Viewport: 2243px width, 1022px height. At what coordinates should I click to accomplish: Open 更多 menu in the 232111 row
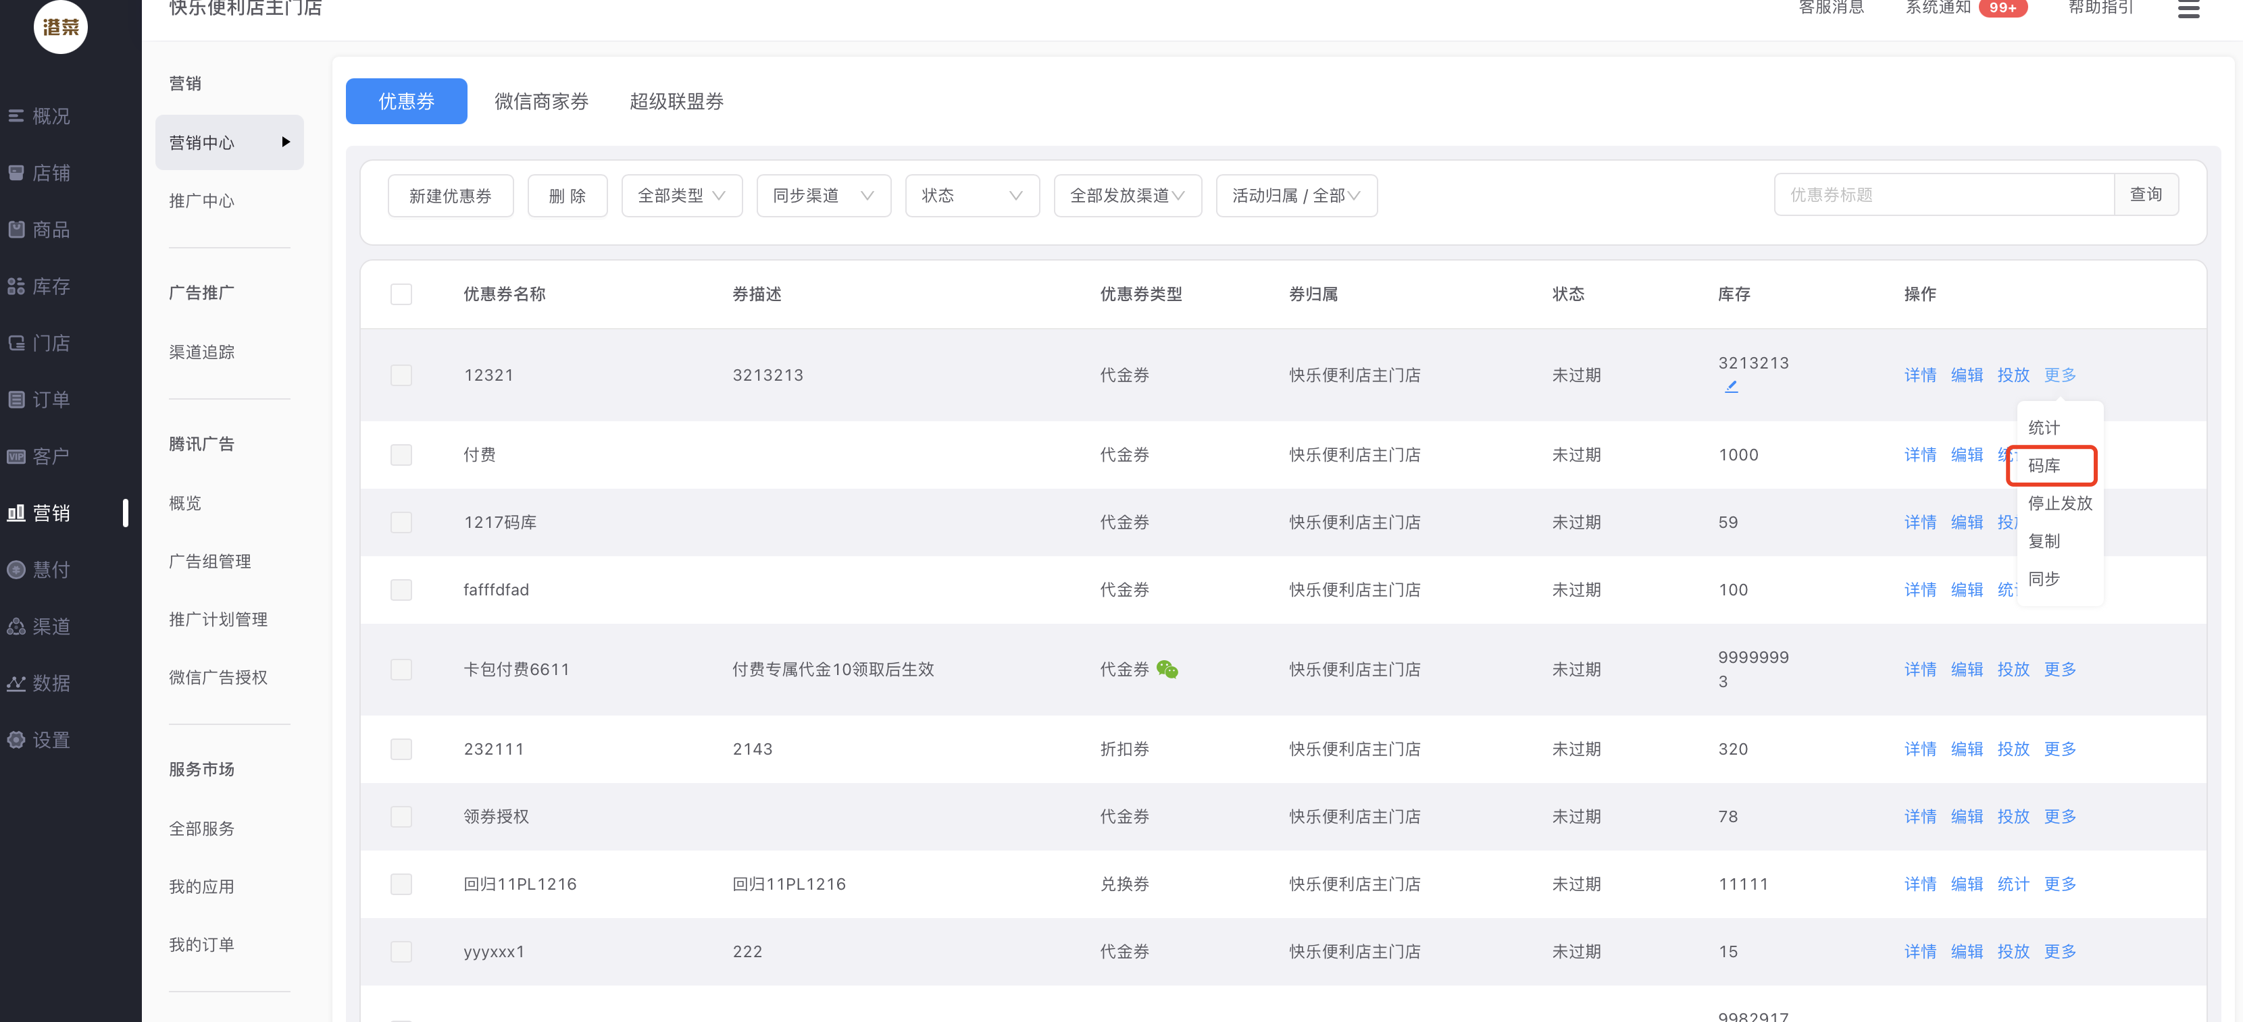click(2059, 749)
